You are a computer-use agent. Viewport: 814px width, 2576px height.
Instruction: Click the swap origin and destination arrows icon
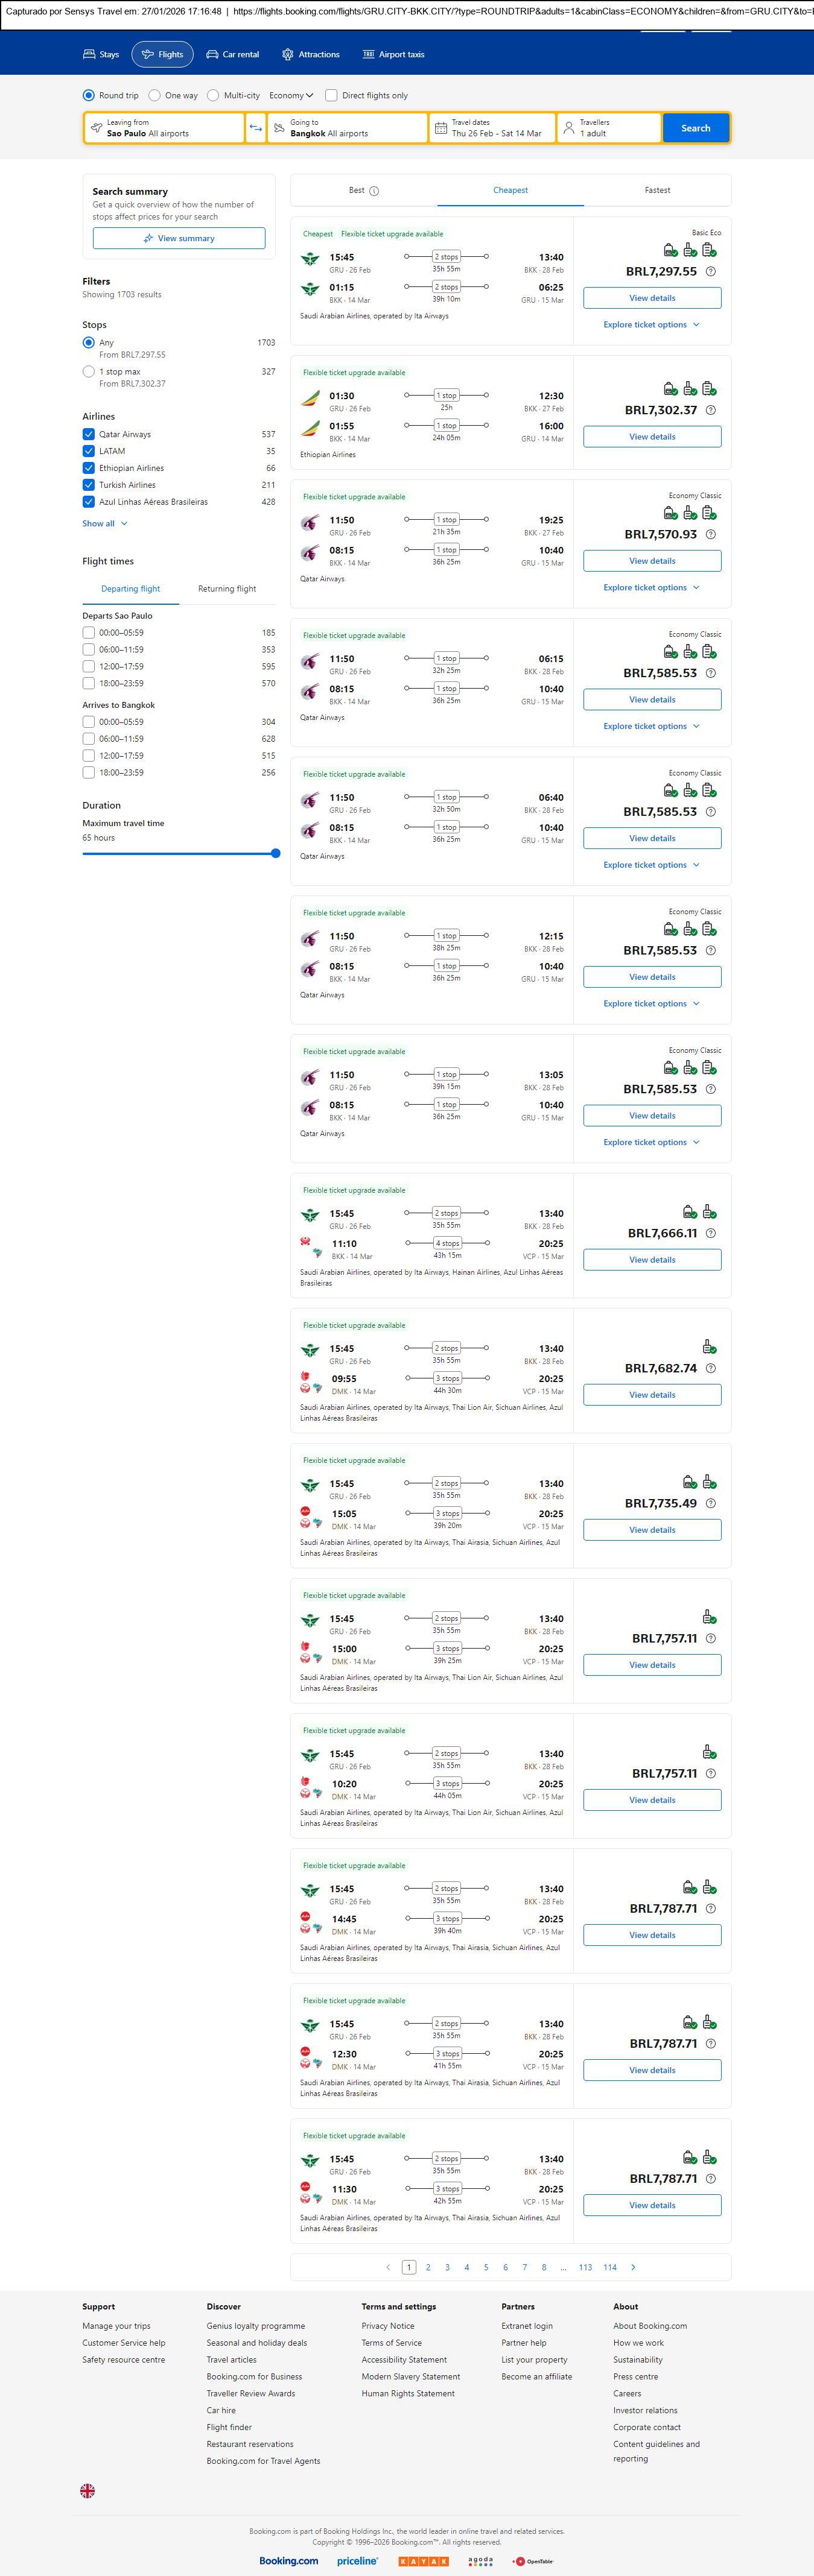[255, 128]
